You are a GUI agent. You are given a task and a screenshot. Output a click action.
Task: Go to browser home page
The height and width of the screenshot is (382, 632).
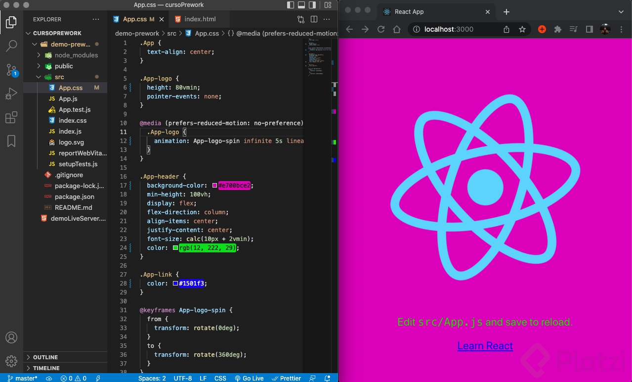click(397, 29)
